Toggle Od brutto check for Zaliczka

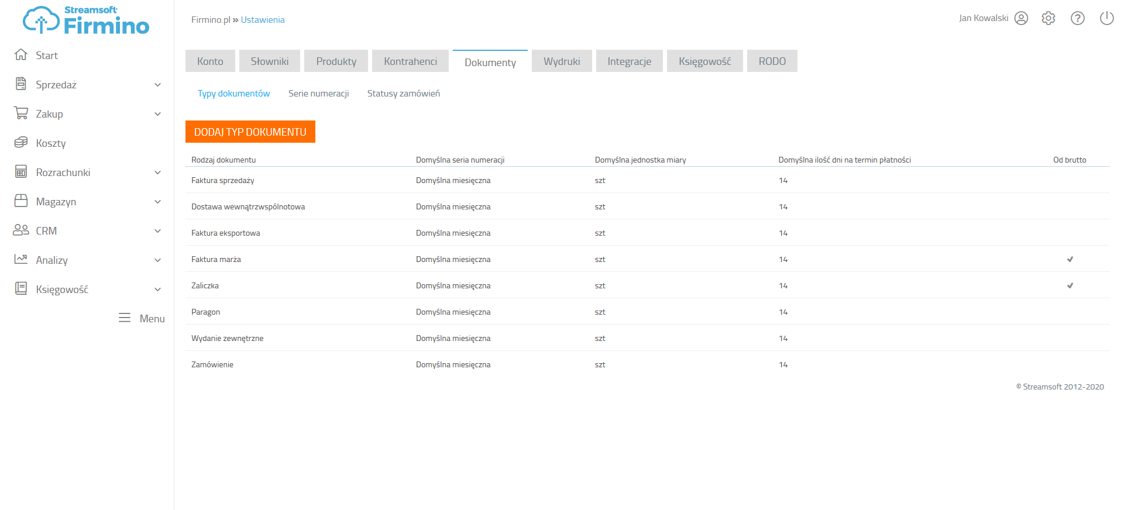pyautogui.click(x=1070, y=285)
